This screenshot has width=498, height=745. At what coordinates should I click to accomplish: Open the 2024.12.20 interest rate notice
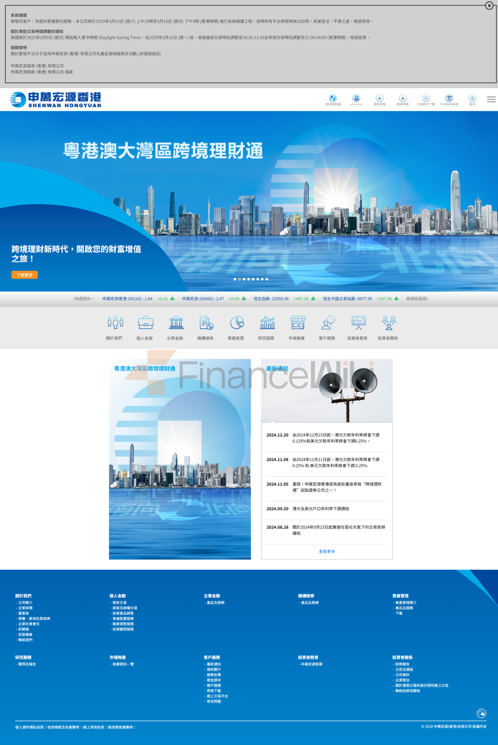point(327,438)
